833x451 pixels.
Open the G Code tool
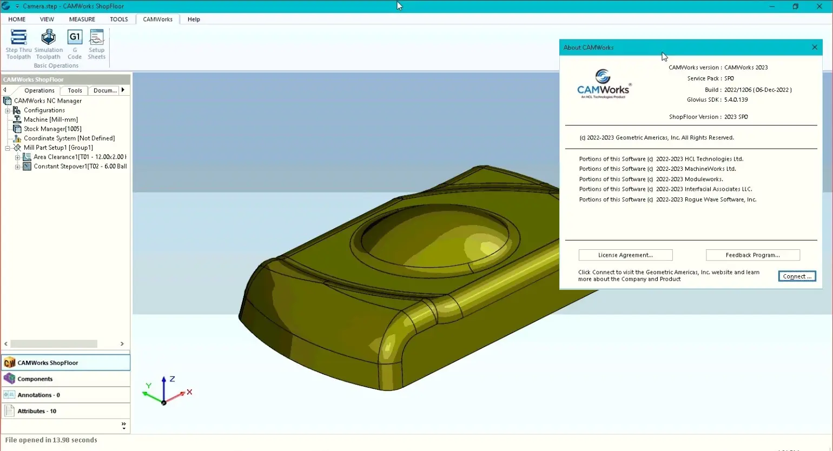pos(75,44)
